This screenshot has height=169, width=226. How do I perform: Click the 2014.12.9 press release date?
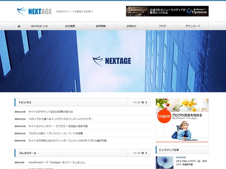[19, 163]
